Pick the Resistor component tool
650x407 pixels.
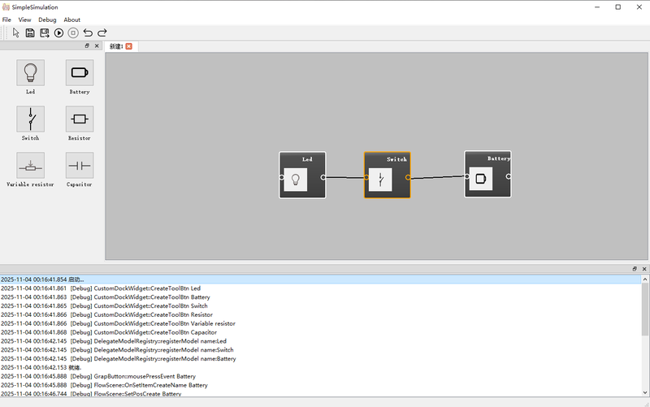coord(80,119)
